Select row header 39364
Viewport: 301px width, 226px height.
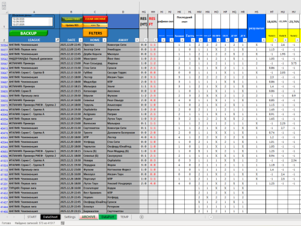[4, 45]
